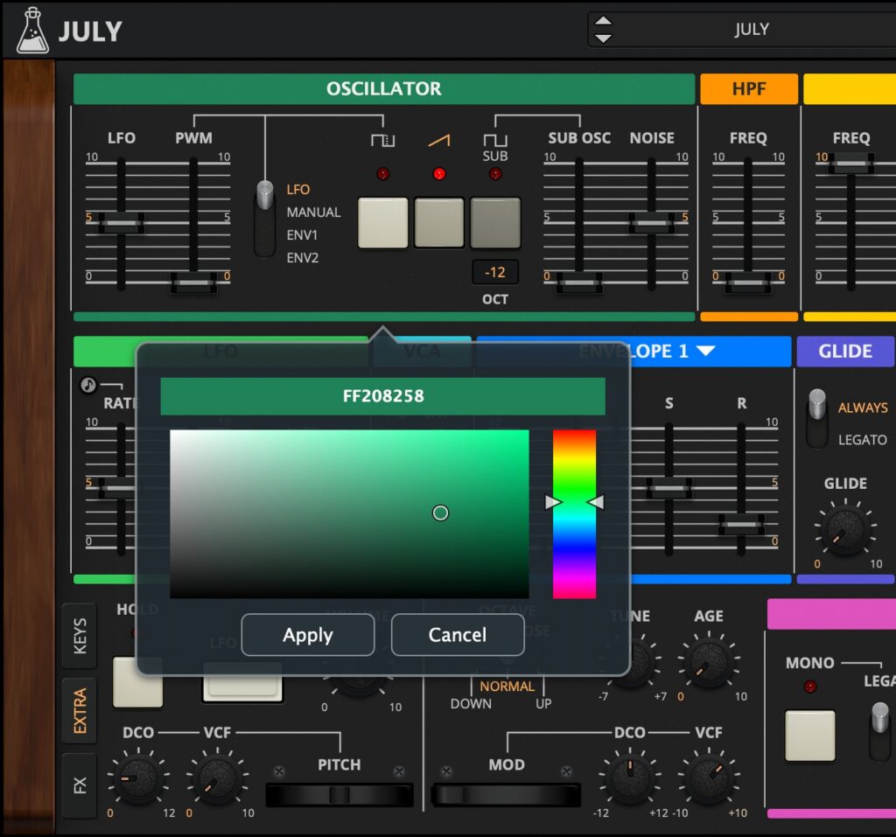Open the FX tab
This screenshot has height=837, width=896.
pyautogui.click(x=80, y=785)
